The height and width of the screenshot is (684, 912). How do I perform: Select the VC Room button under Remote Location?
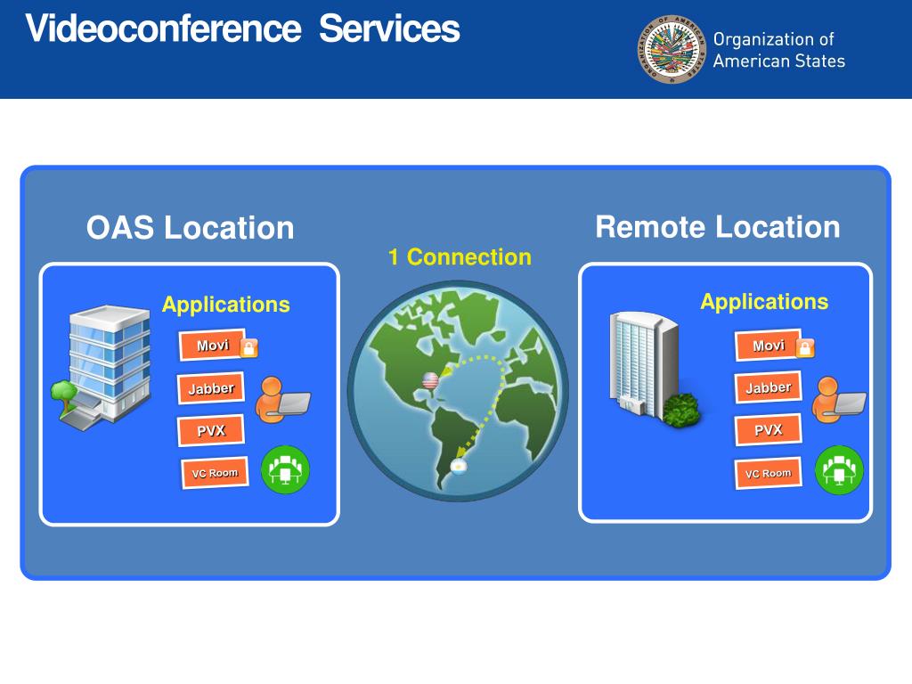point(768,473)
